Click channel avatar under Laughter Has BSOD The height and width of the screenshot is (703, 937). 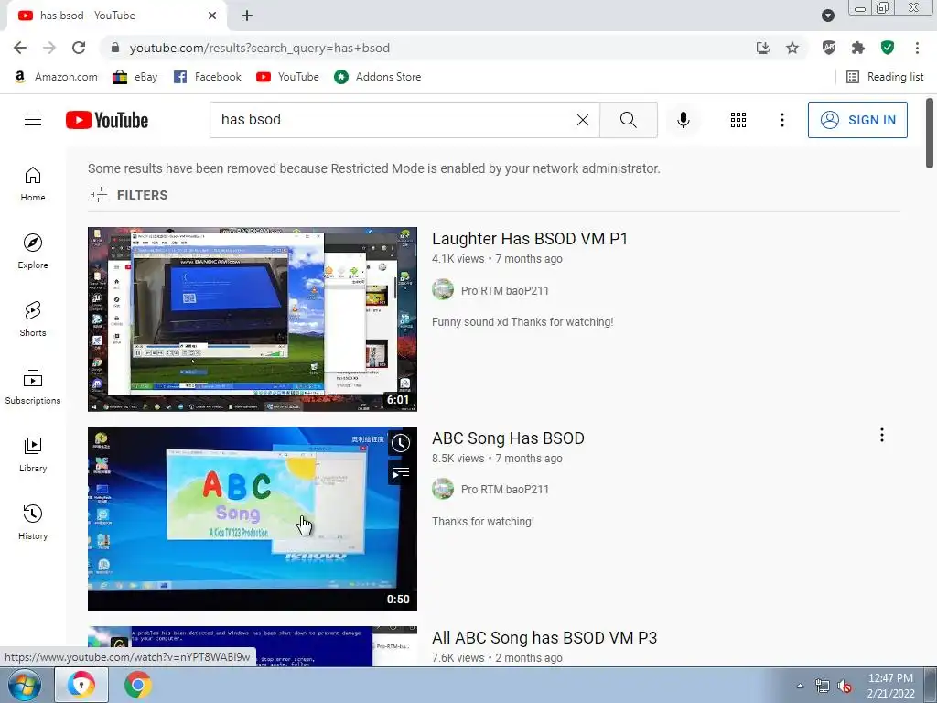[x=443, y=289]
